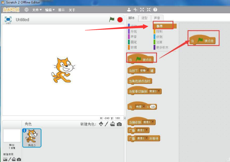
Task: Create new backdrop from camera
Action: tap(19, 159)
